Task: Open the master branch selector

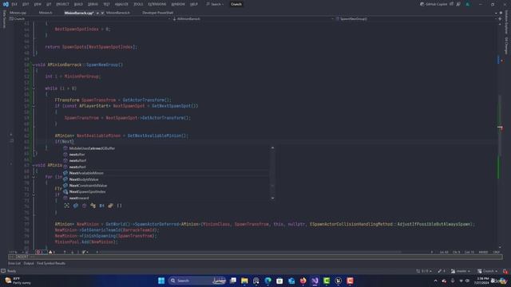Action: (461, 271)
